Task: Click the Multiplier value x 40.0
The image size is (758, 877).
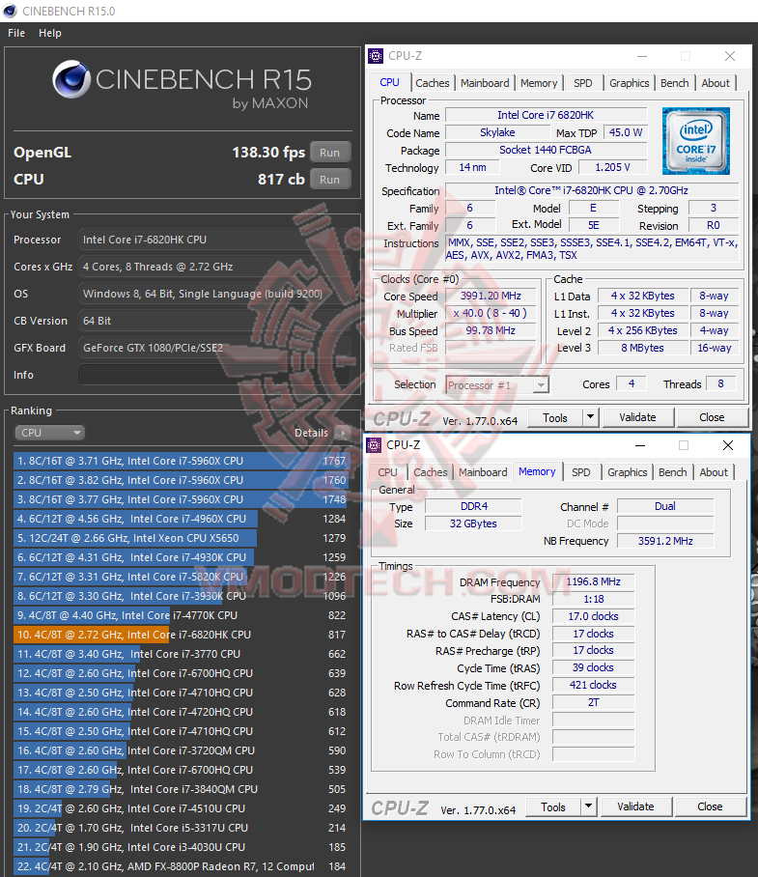Action: point(491,313)
